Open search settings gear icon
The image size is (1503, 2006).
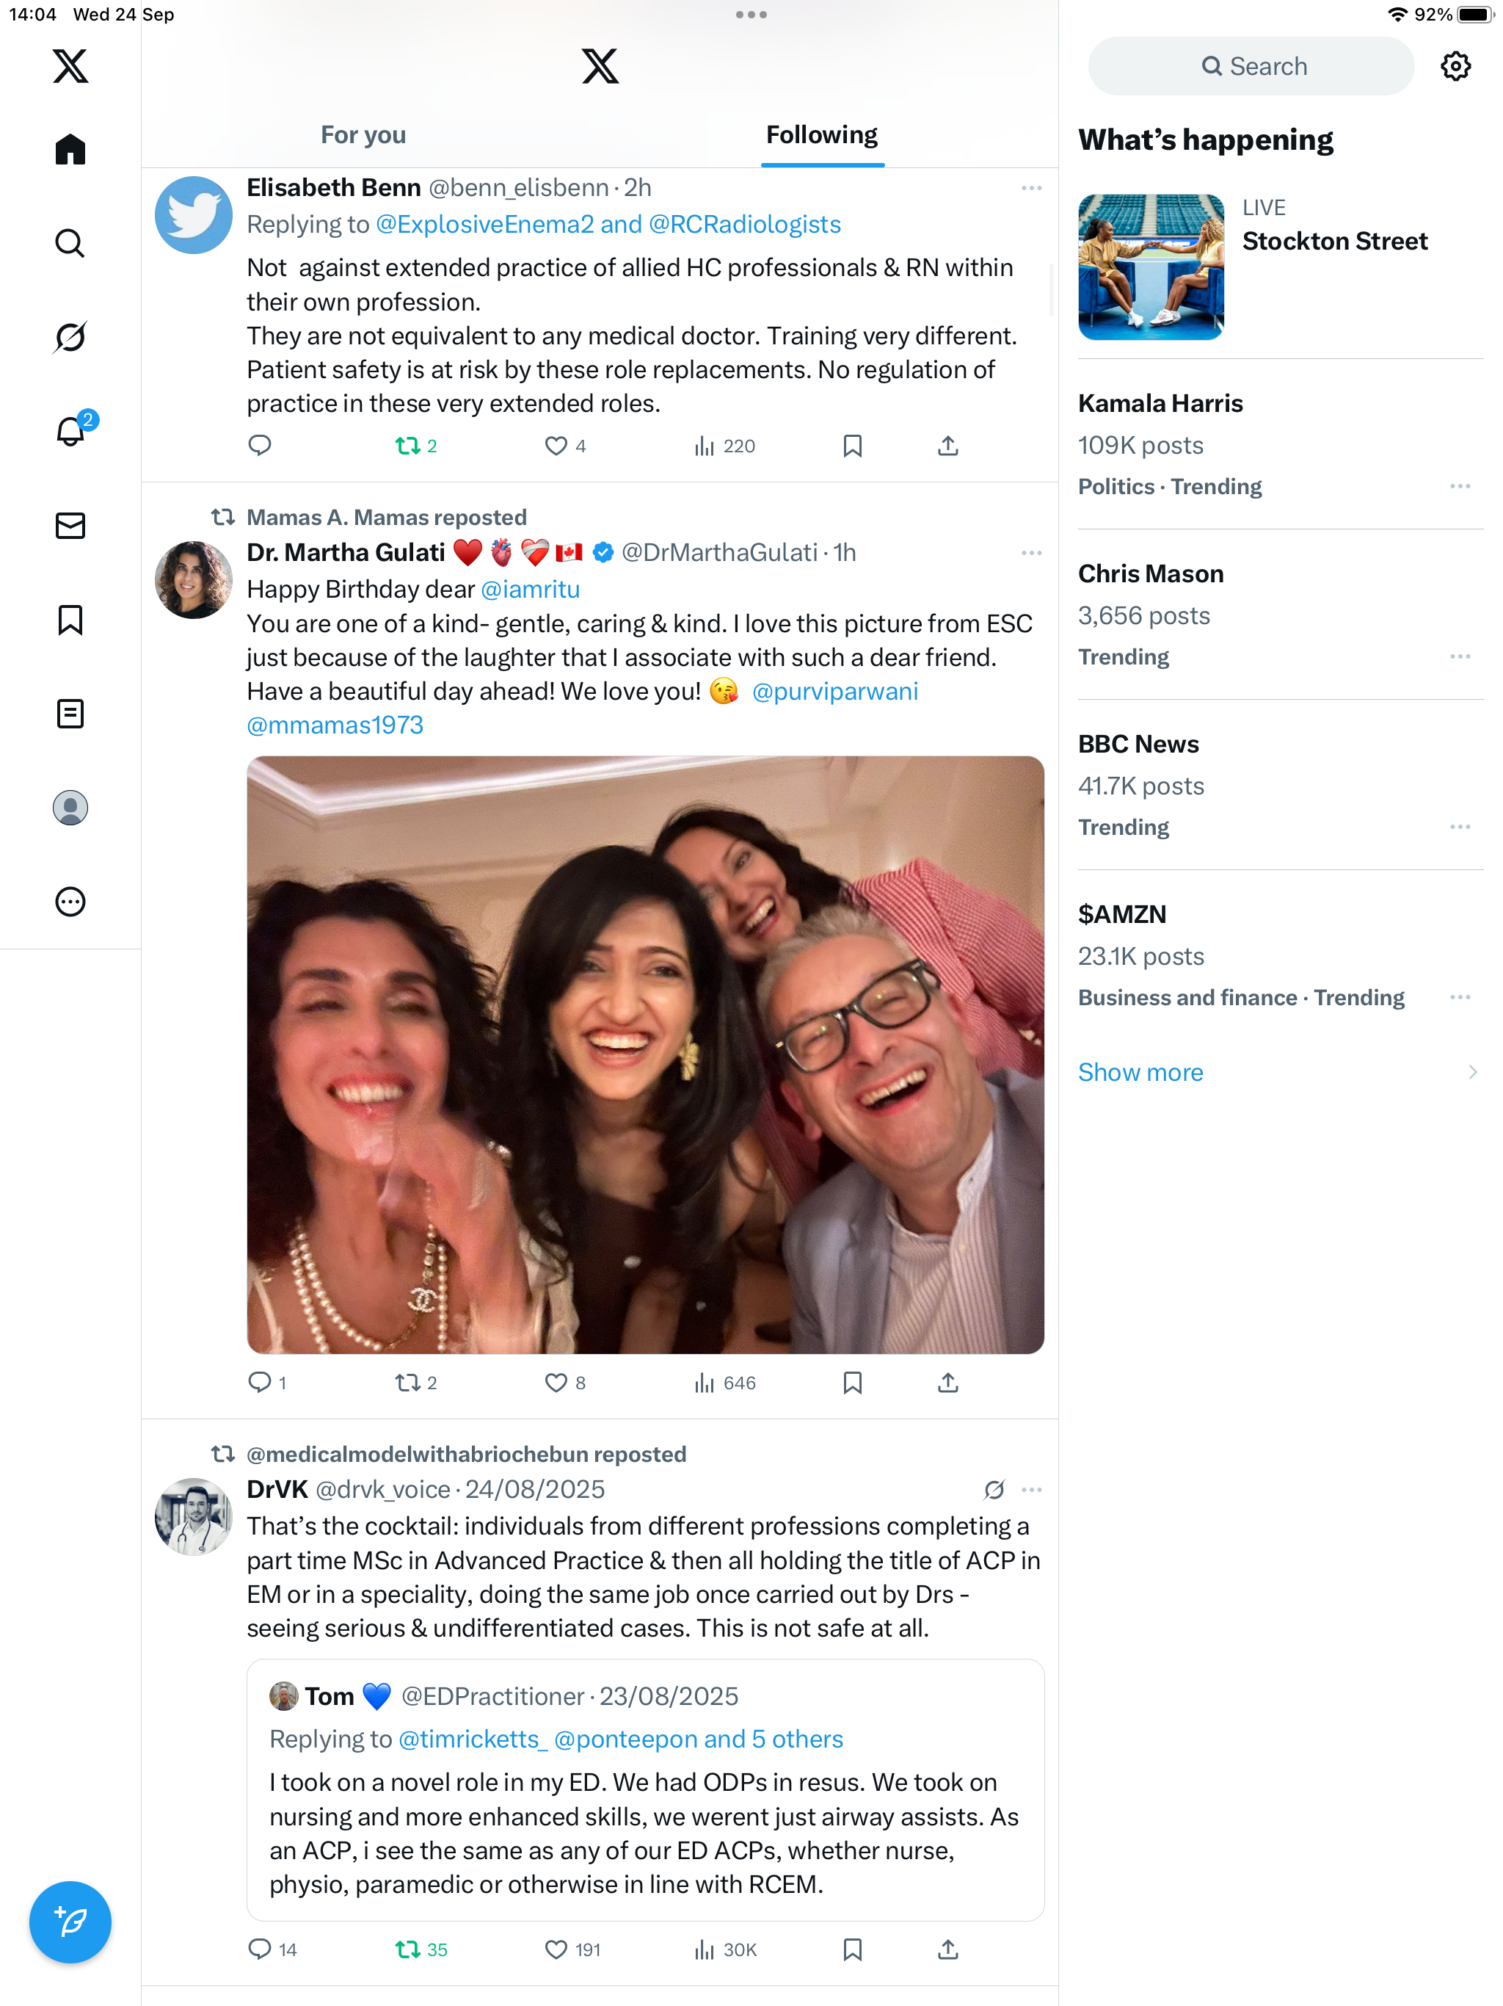pos(1455,66)
